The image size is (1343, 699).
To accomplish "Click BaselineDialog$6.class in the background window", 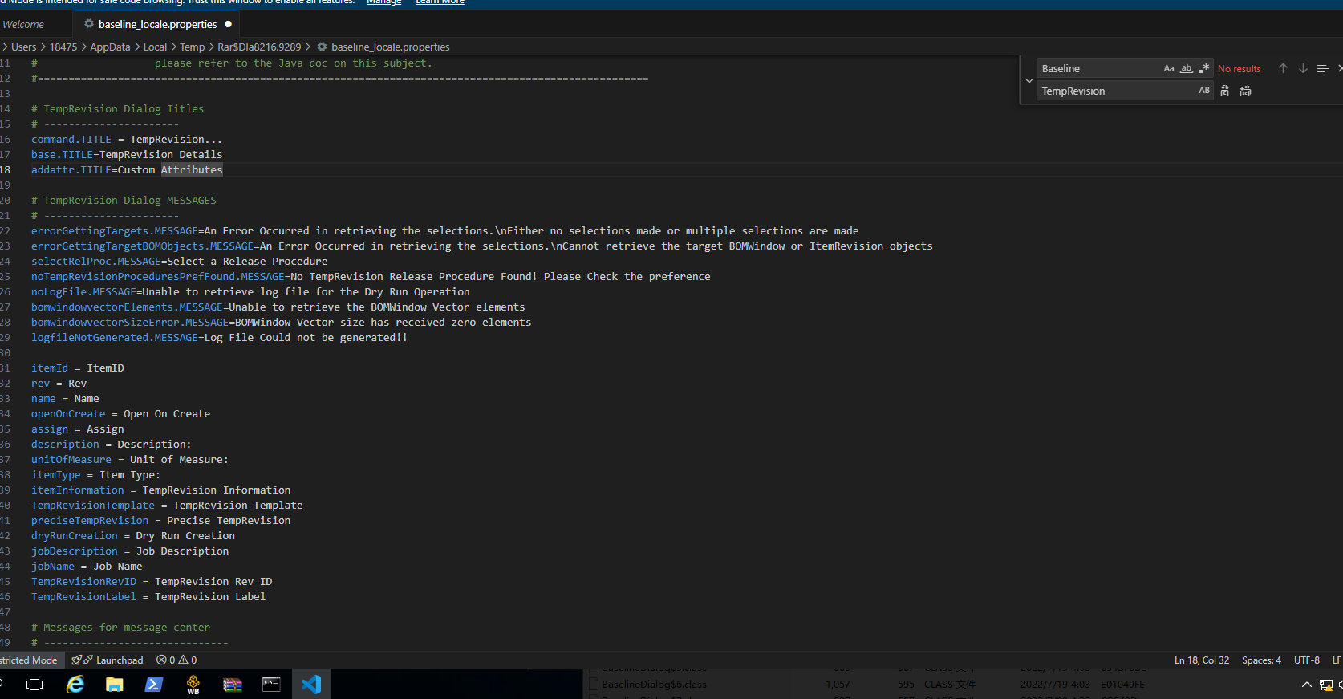I will (x=654, y=685).
